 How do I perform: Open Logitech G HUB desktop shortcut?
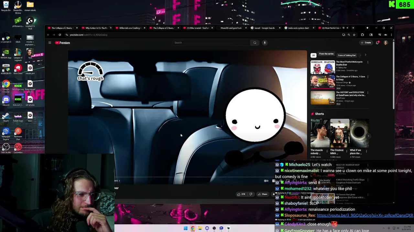(x=30, y=23)
